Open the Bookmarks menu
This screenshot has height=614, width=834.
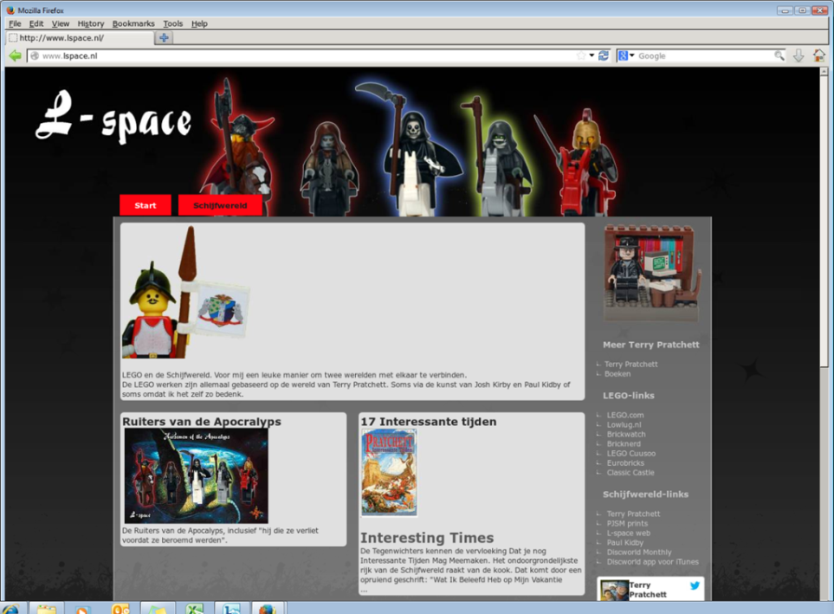(x=133, y=23)
